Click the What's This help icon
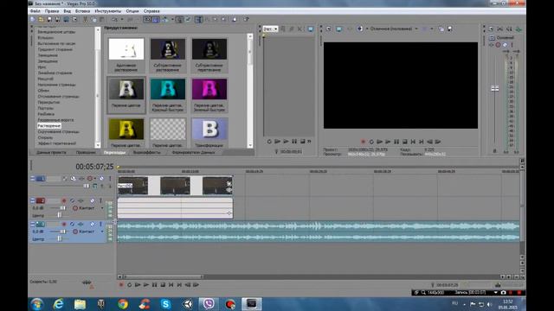 (x=247, y=19)
